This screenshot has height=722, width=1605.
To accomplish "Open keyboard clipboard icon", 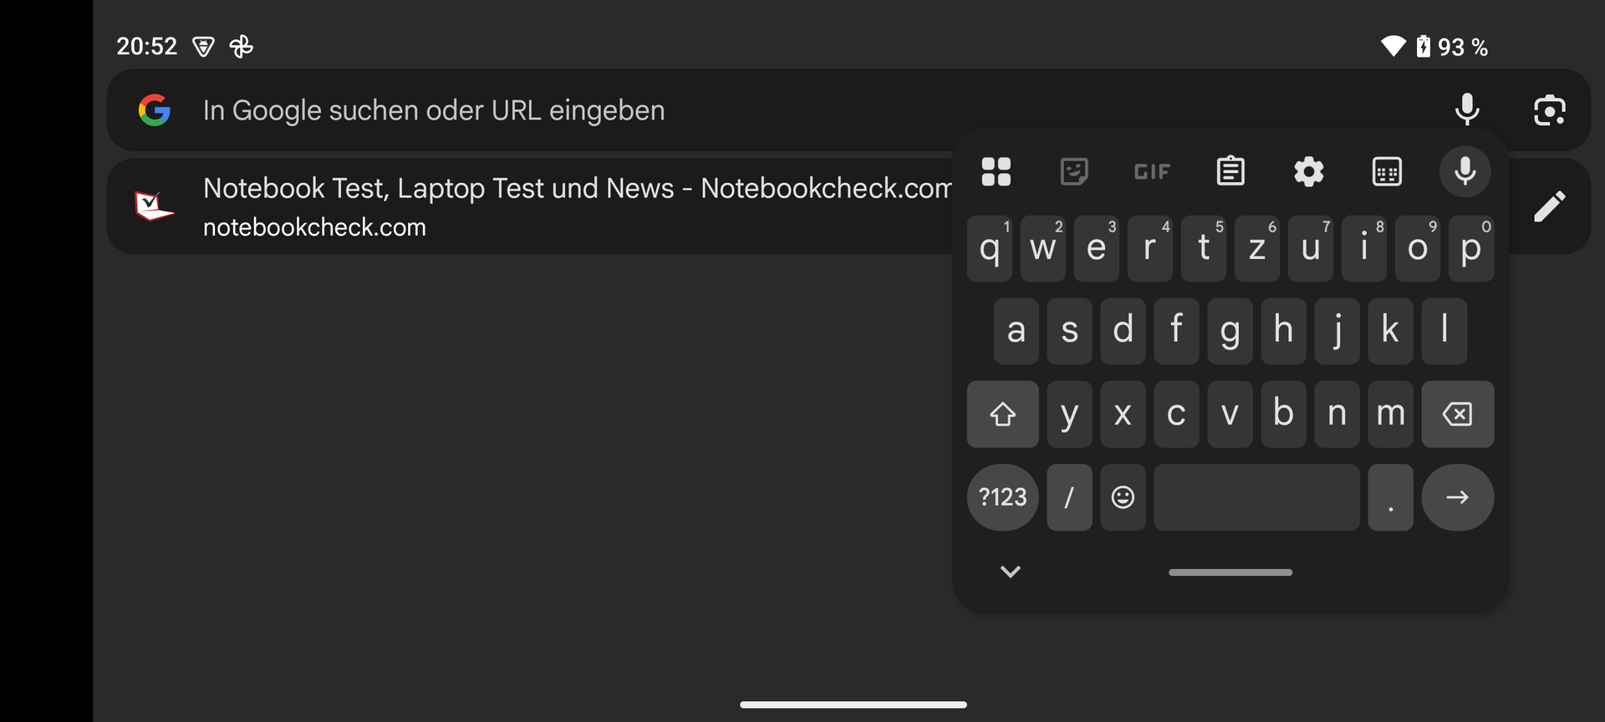I will pyautogui.click(x=1230, y=171).
